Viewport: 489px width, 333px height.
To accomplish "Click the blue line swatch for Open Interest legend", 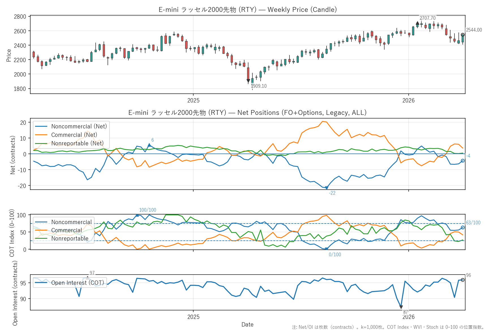I will (41, 283).
